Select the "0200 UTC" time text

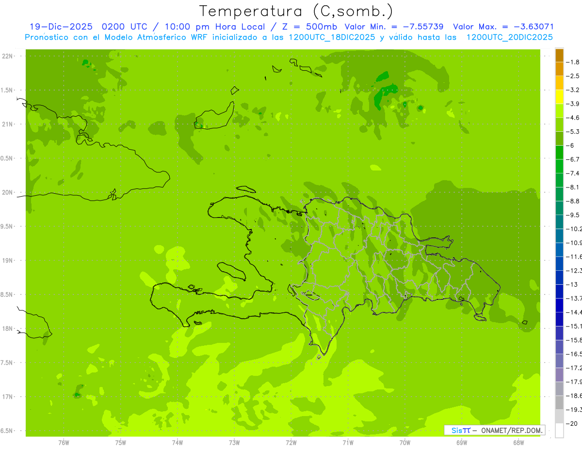pos(125,27)
